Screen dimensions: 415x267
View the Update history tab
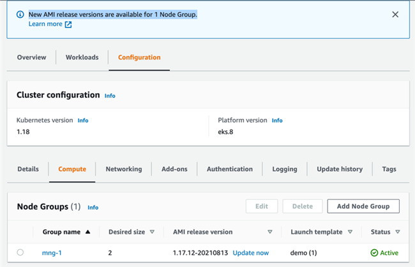pos(340,169)
